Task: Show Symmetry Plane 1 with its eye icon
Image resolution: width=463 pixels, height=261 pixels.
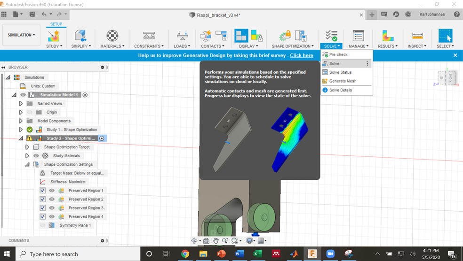Action: (42, 225)
